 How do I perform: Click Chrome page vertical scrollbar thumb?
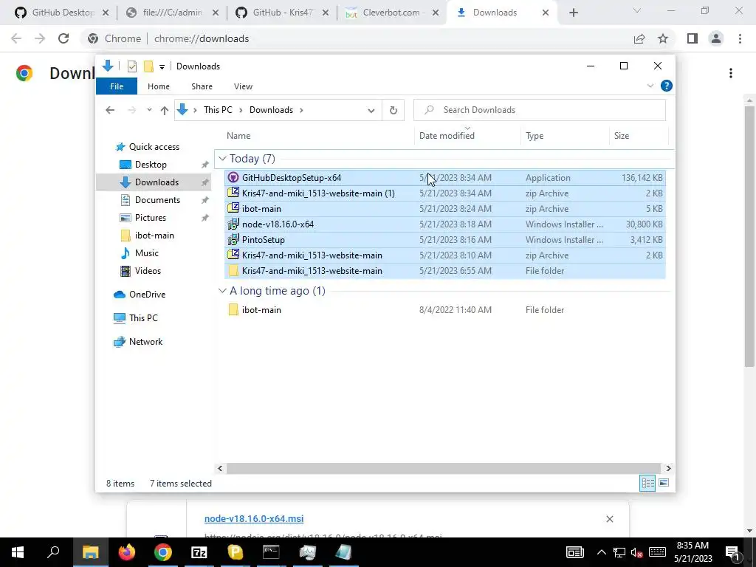749,236
